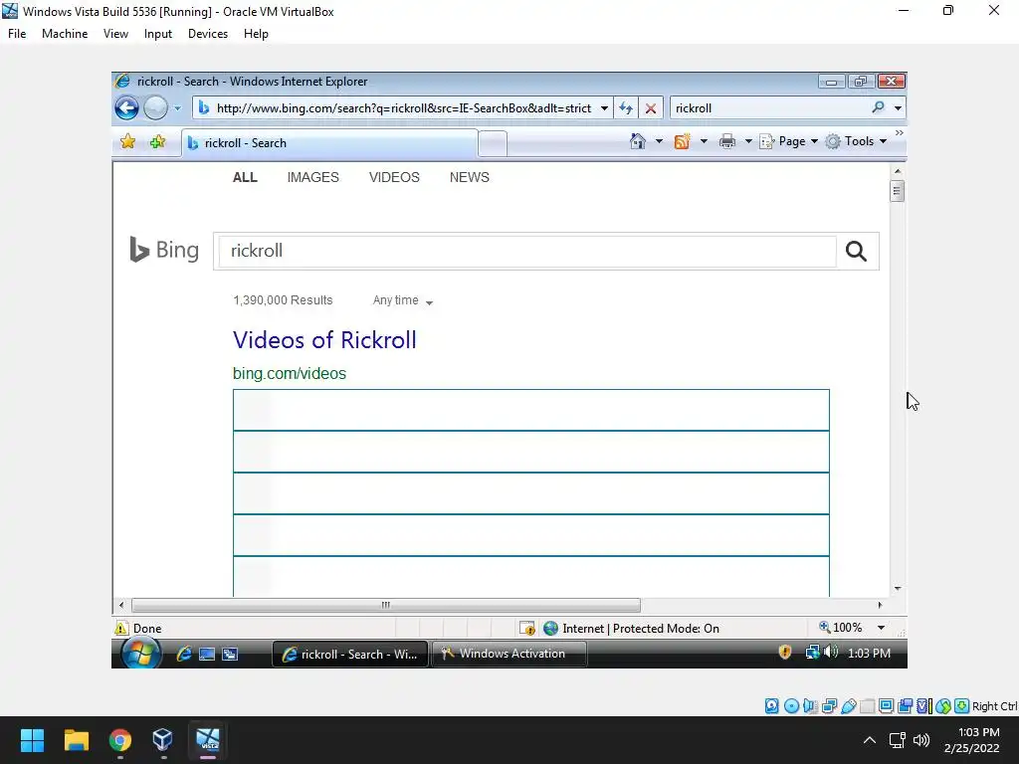
Task: Refresh the page in Internet Explorer
Action: click(626, 107)
